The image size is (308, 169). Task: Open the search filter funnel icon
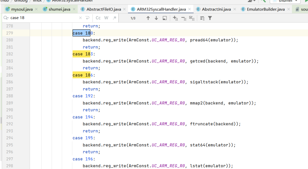(x=210, y=18)
